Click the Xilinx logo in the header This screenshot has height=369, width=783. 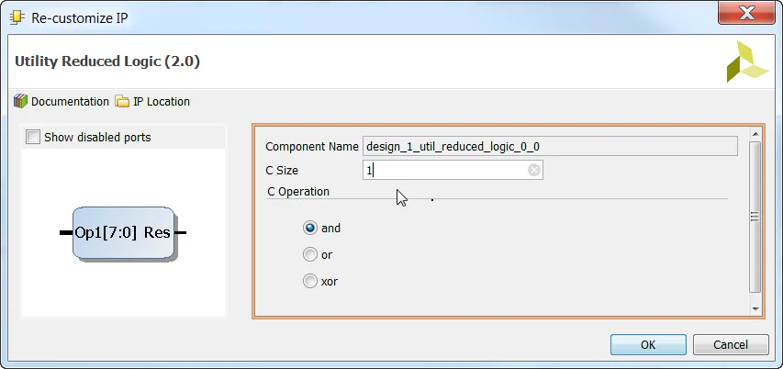point(746,62)
